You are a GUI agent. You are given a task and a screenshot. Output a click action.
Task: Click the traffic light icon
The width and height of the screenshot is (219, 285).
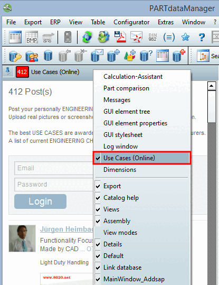(x=68, y=37)
